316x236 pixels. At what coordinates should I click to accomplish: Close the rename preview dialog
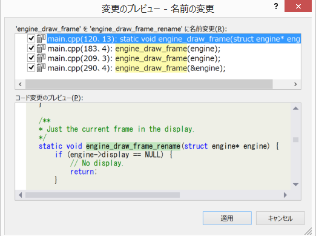point(298,6)
